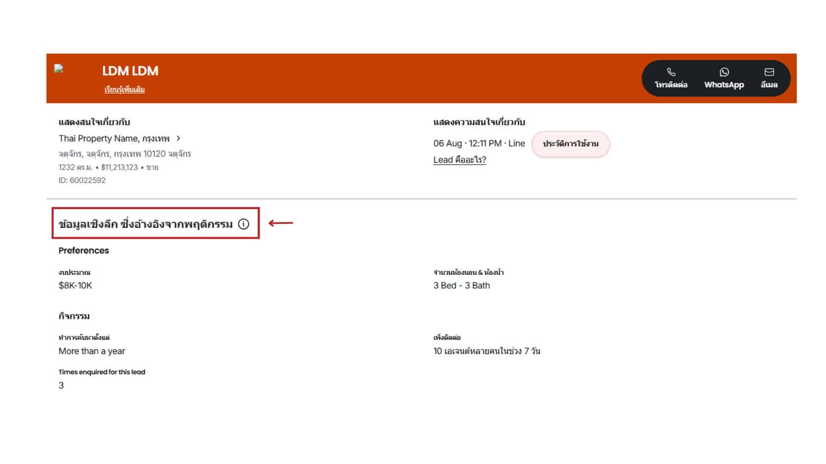
Task: Open the Lead คืออะไร? help link
Action: pos(459,160)
